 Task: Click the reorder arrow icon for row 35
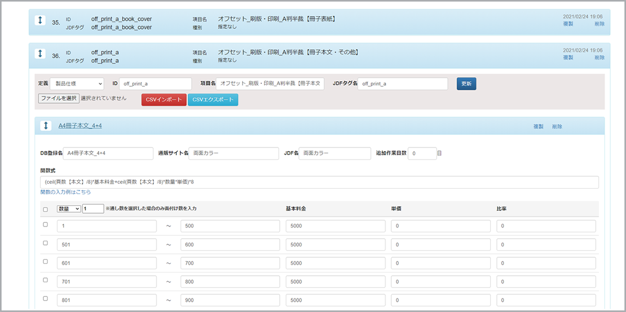[40, 20]
